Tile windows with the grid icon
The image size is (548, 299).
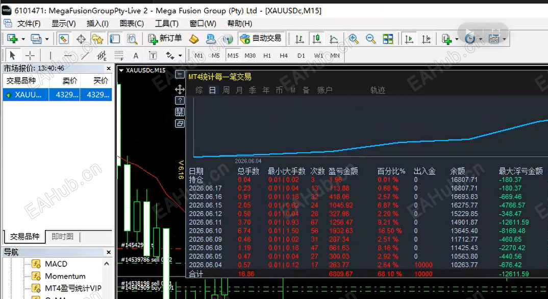tap(388, 39)
